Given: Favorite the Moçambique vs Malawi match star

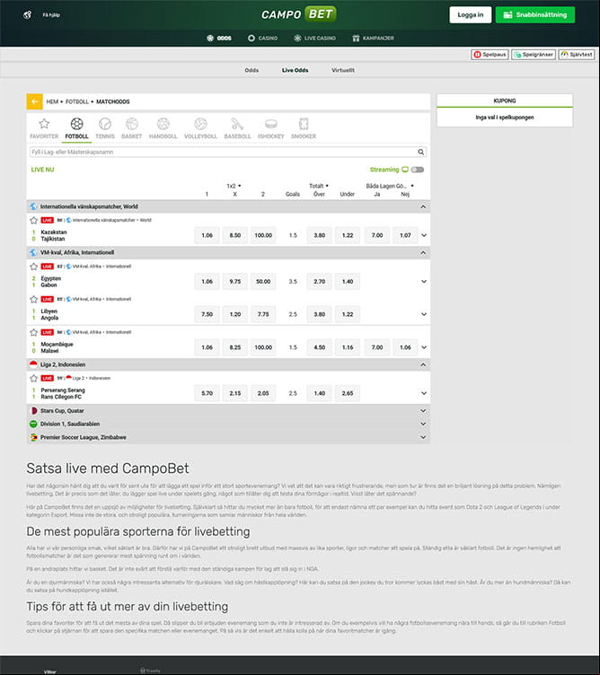Looking at the screenshot, I should [34, 332].
